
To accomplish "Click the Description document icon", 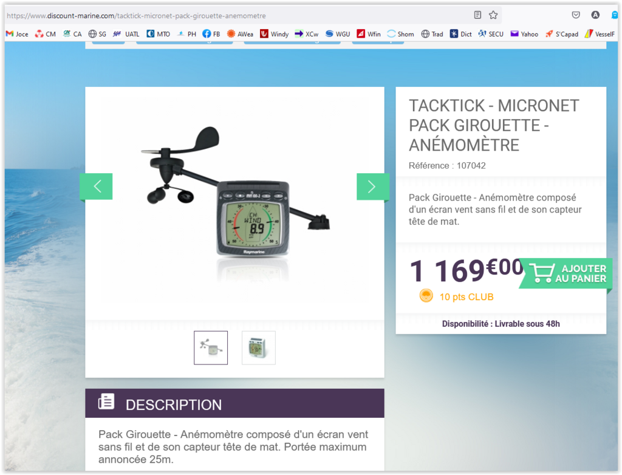I will pos(106,402).
